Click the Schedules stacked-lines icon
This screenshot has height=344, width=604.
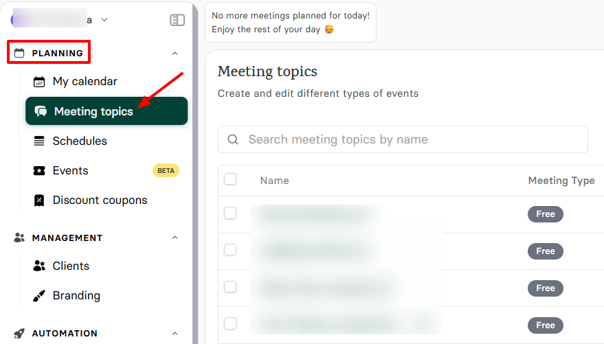tap(39, 141)
